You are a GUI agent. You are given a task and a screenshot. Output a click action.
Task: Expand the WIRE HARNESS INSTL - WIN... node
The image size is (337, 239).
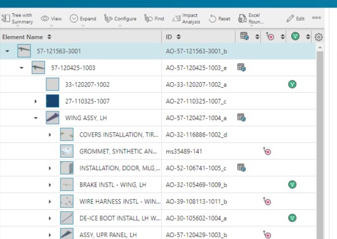tap(50, 202)
